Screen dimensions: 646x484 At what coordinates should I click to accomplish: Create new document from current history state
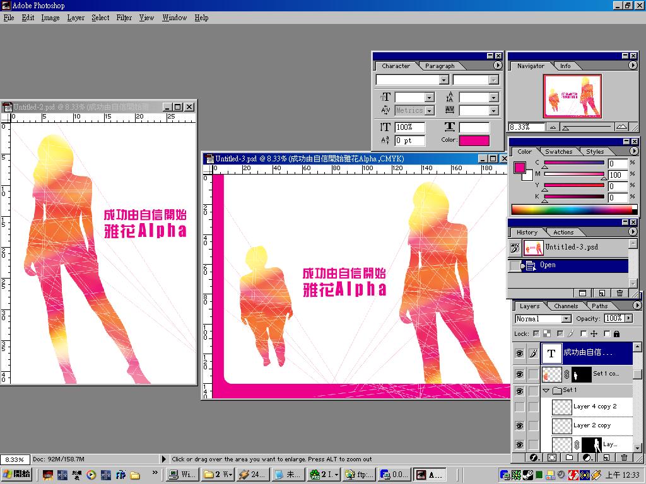[601, 293]
